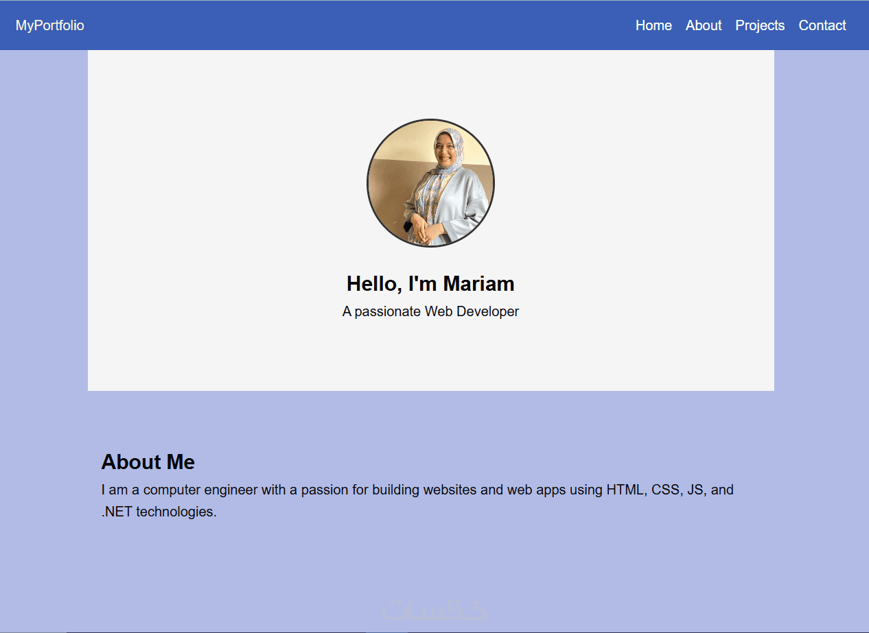Click the "Hello, I'm Mariam" heading

(x=430, y=283)
